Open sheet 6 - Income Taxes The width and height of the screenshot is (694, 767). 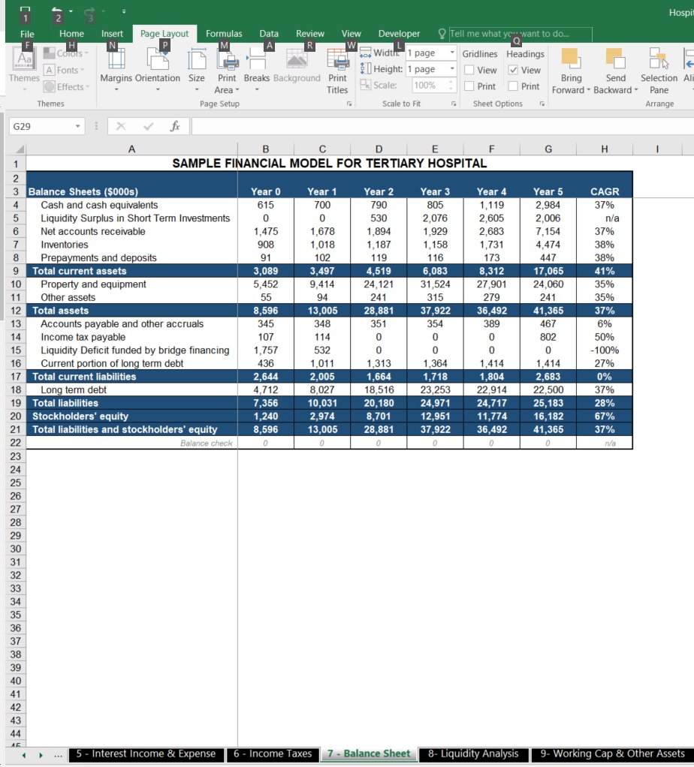coord(273,753)
